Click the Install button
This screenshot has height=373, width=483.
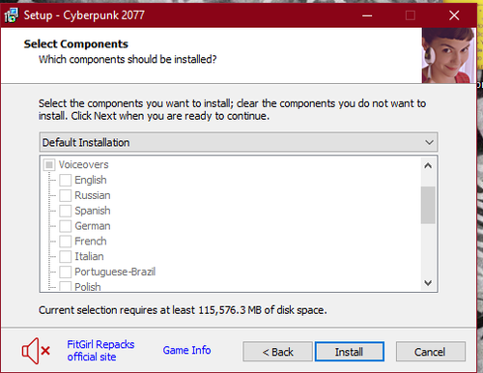(350, 352)
